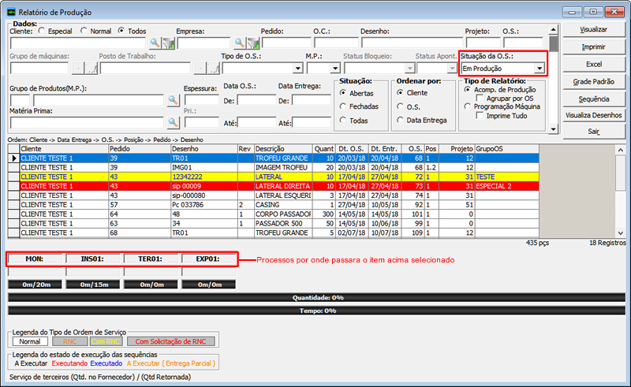
Task: Click the EXP01: process button
Action: [208, 259]
